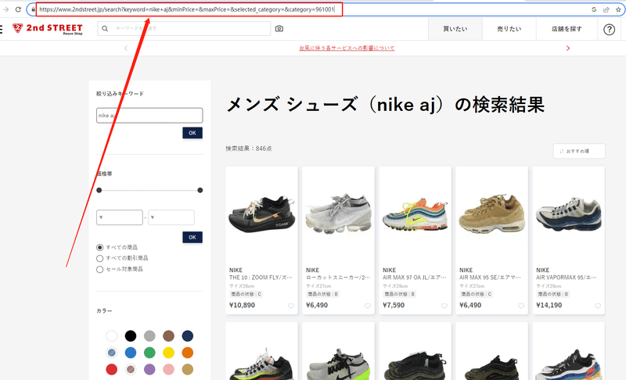
Task: Click the search magnifier icon
Action: (105, 29)
